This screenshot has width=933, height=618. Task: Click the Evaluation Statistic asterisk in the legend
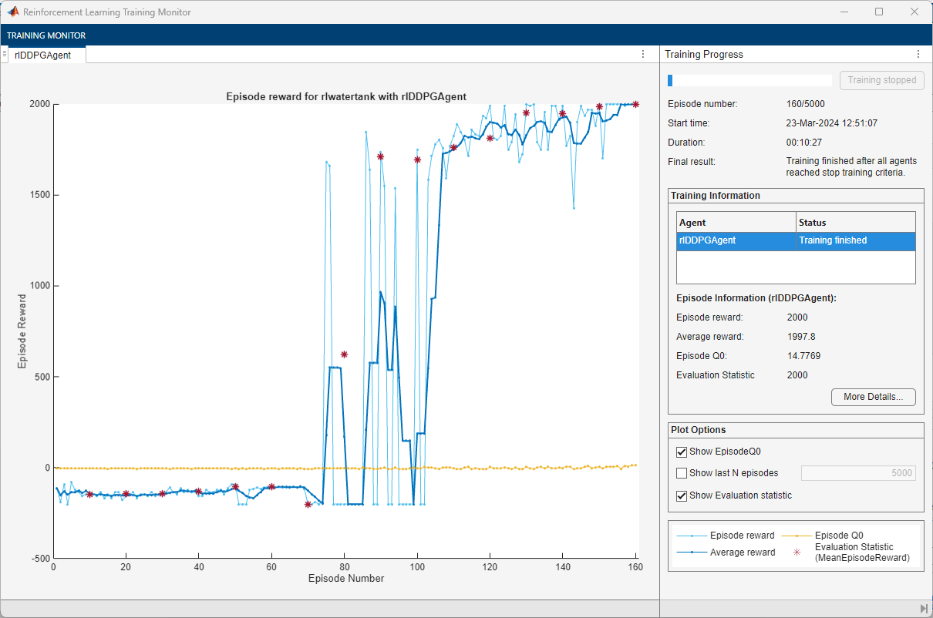coord(796,552)
